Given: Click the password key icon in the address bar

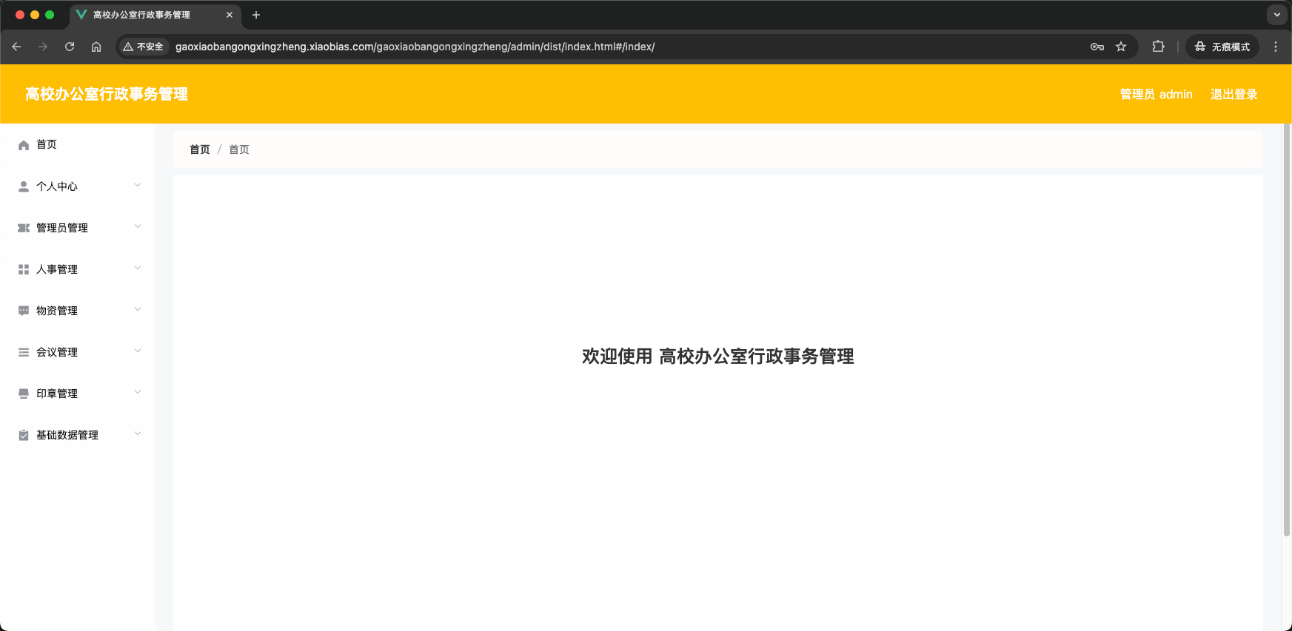Looking at the screenshot, I should [1097, 47].
